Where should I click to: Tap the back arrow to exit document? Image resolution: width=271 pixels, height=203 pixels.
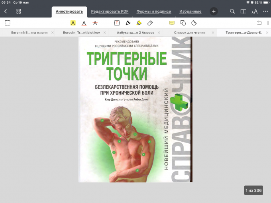6,12
